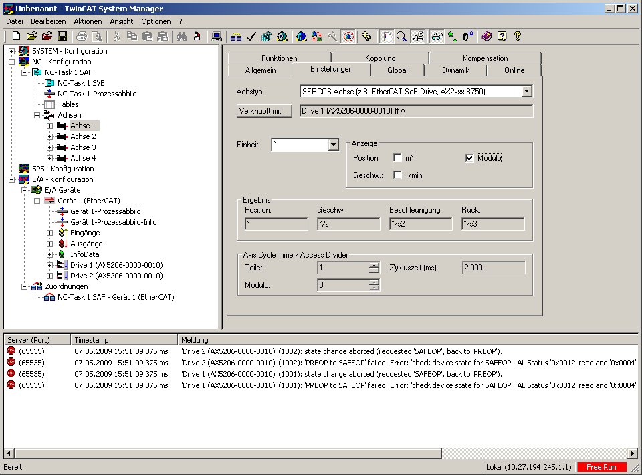This screenshot has height=475, width=642.
Task: Click the Cut scissors icon
Action: click(116, 36)
